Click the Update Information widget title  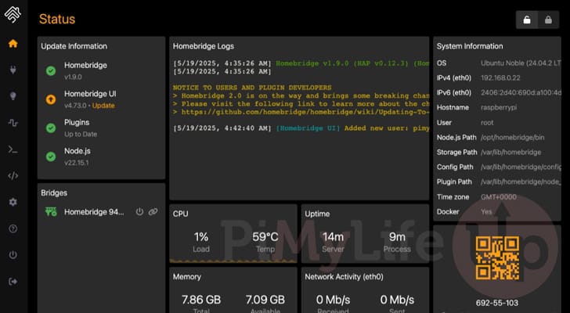74,46
